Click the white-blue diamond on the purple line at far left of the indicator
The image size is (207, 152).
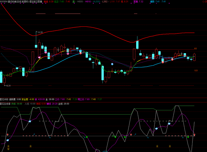(x=8, y=140)
